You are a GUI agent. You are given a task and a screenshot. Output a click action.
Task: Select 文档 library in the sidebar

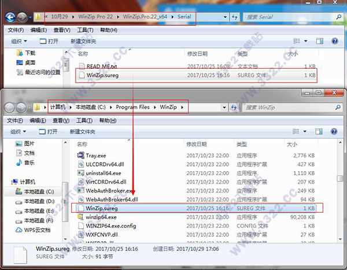pos(25,153)
